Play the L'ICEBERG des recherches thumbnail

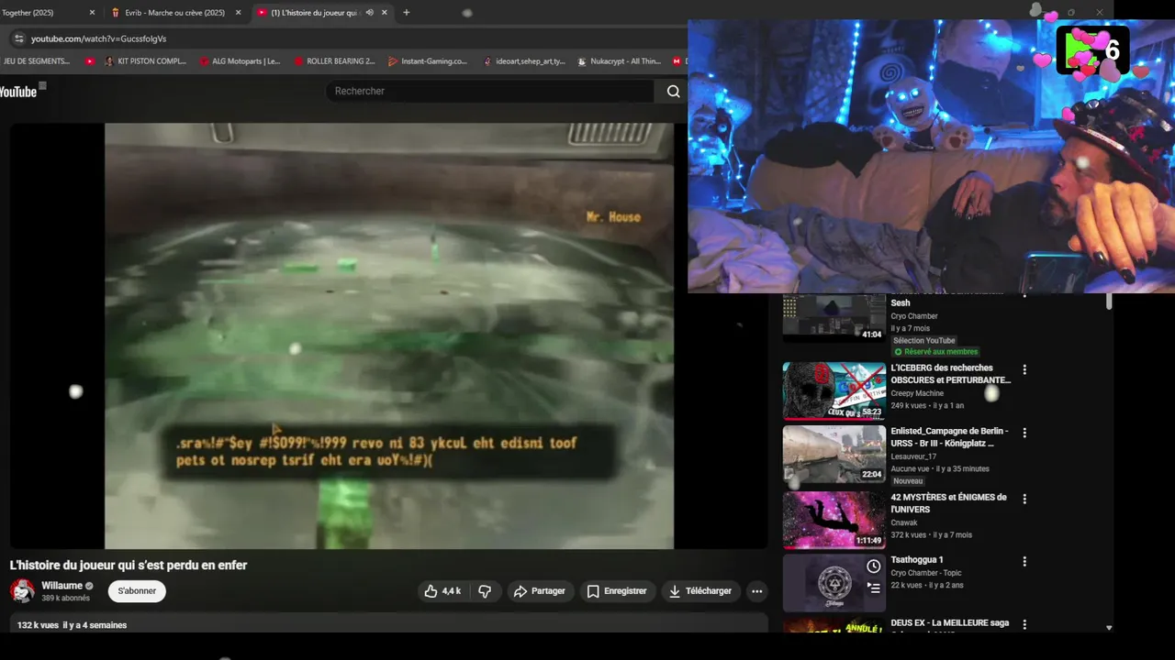[x=834, y=391]
